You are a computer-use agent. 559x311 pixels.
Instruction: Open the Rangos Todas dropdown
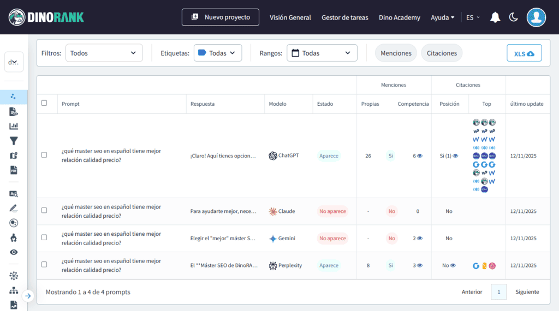click(x=322, y=53)
